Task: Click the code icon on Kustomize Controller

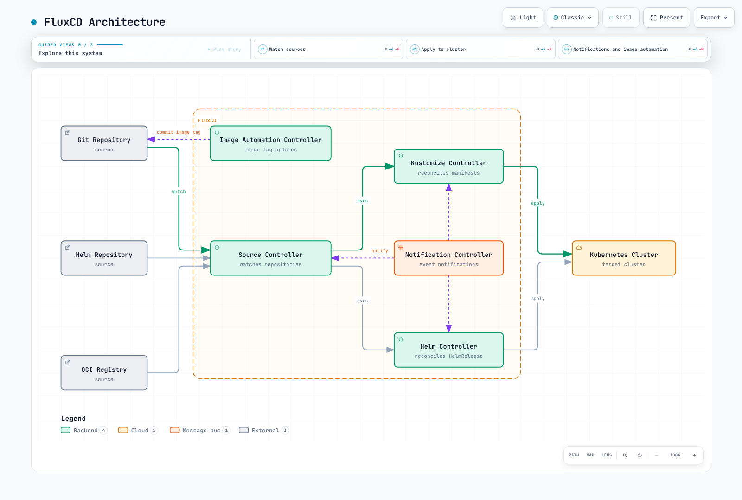Action: tap(401, 156)
